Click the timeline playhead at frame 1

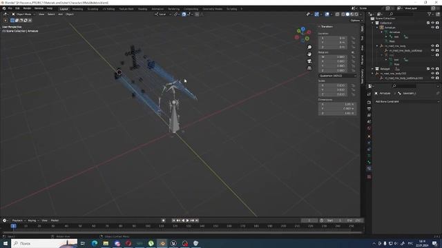pyautogui.click(x=13, y=226)
